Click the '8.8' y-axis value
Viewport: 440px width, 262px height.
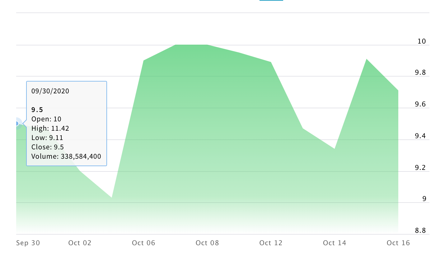pyautogui.click(x=420, y=231)
